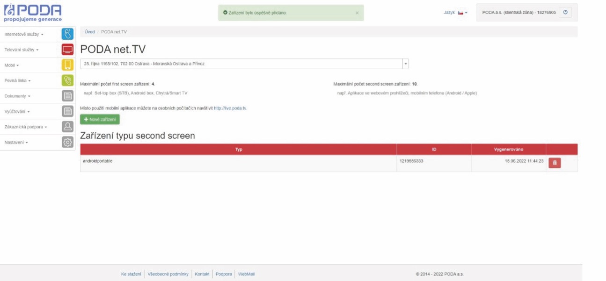This screenshot has height=281, width=606.
Task: Click the Vygenerováno column header
Action: click(x=509, y=149)
